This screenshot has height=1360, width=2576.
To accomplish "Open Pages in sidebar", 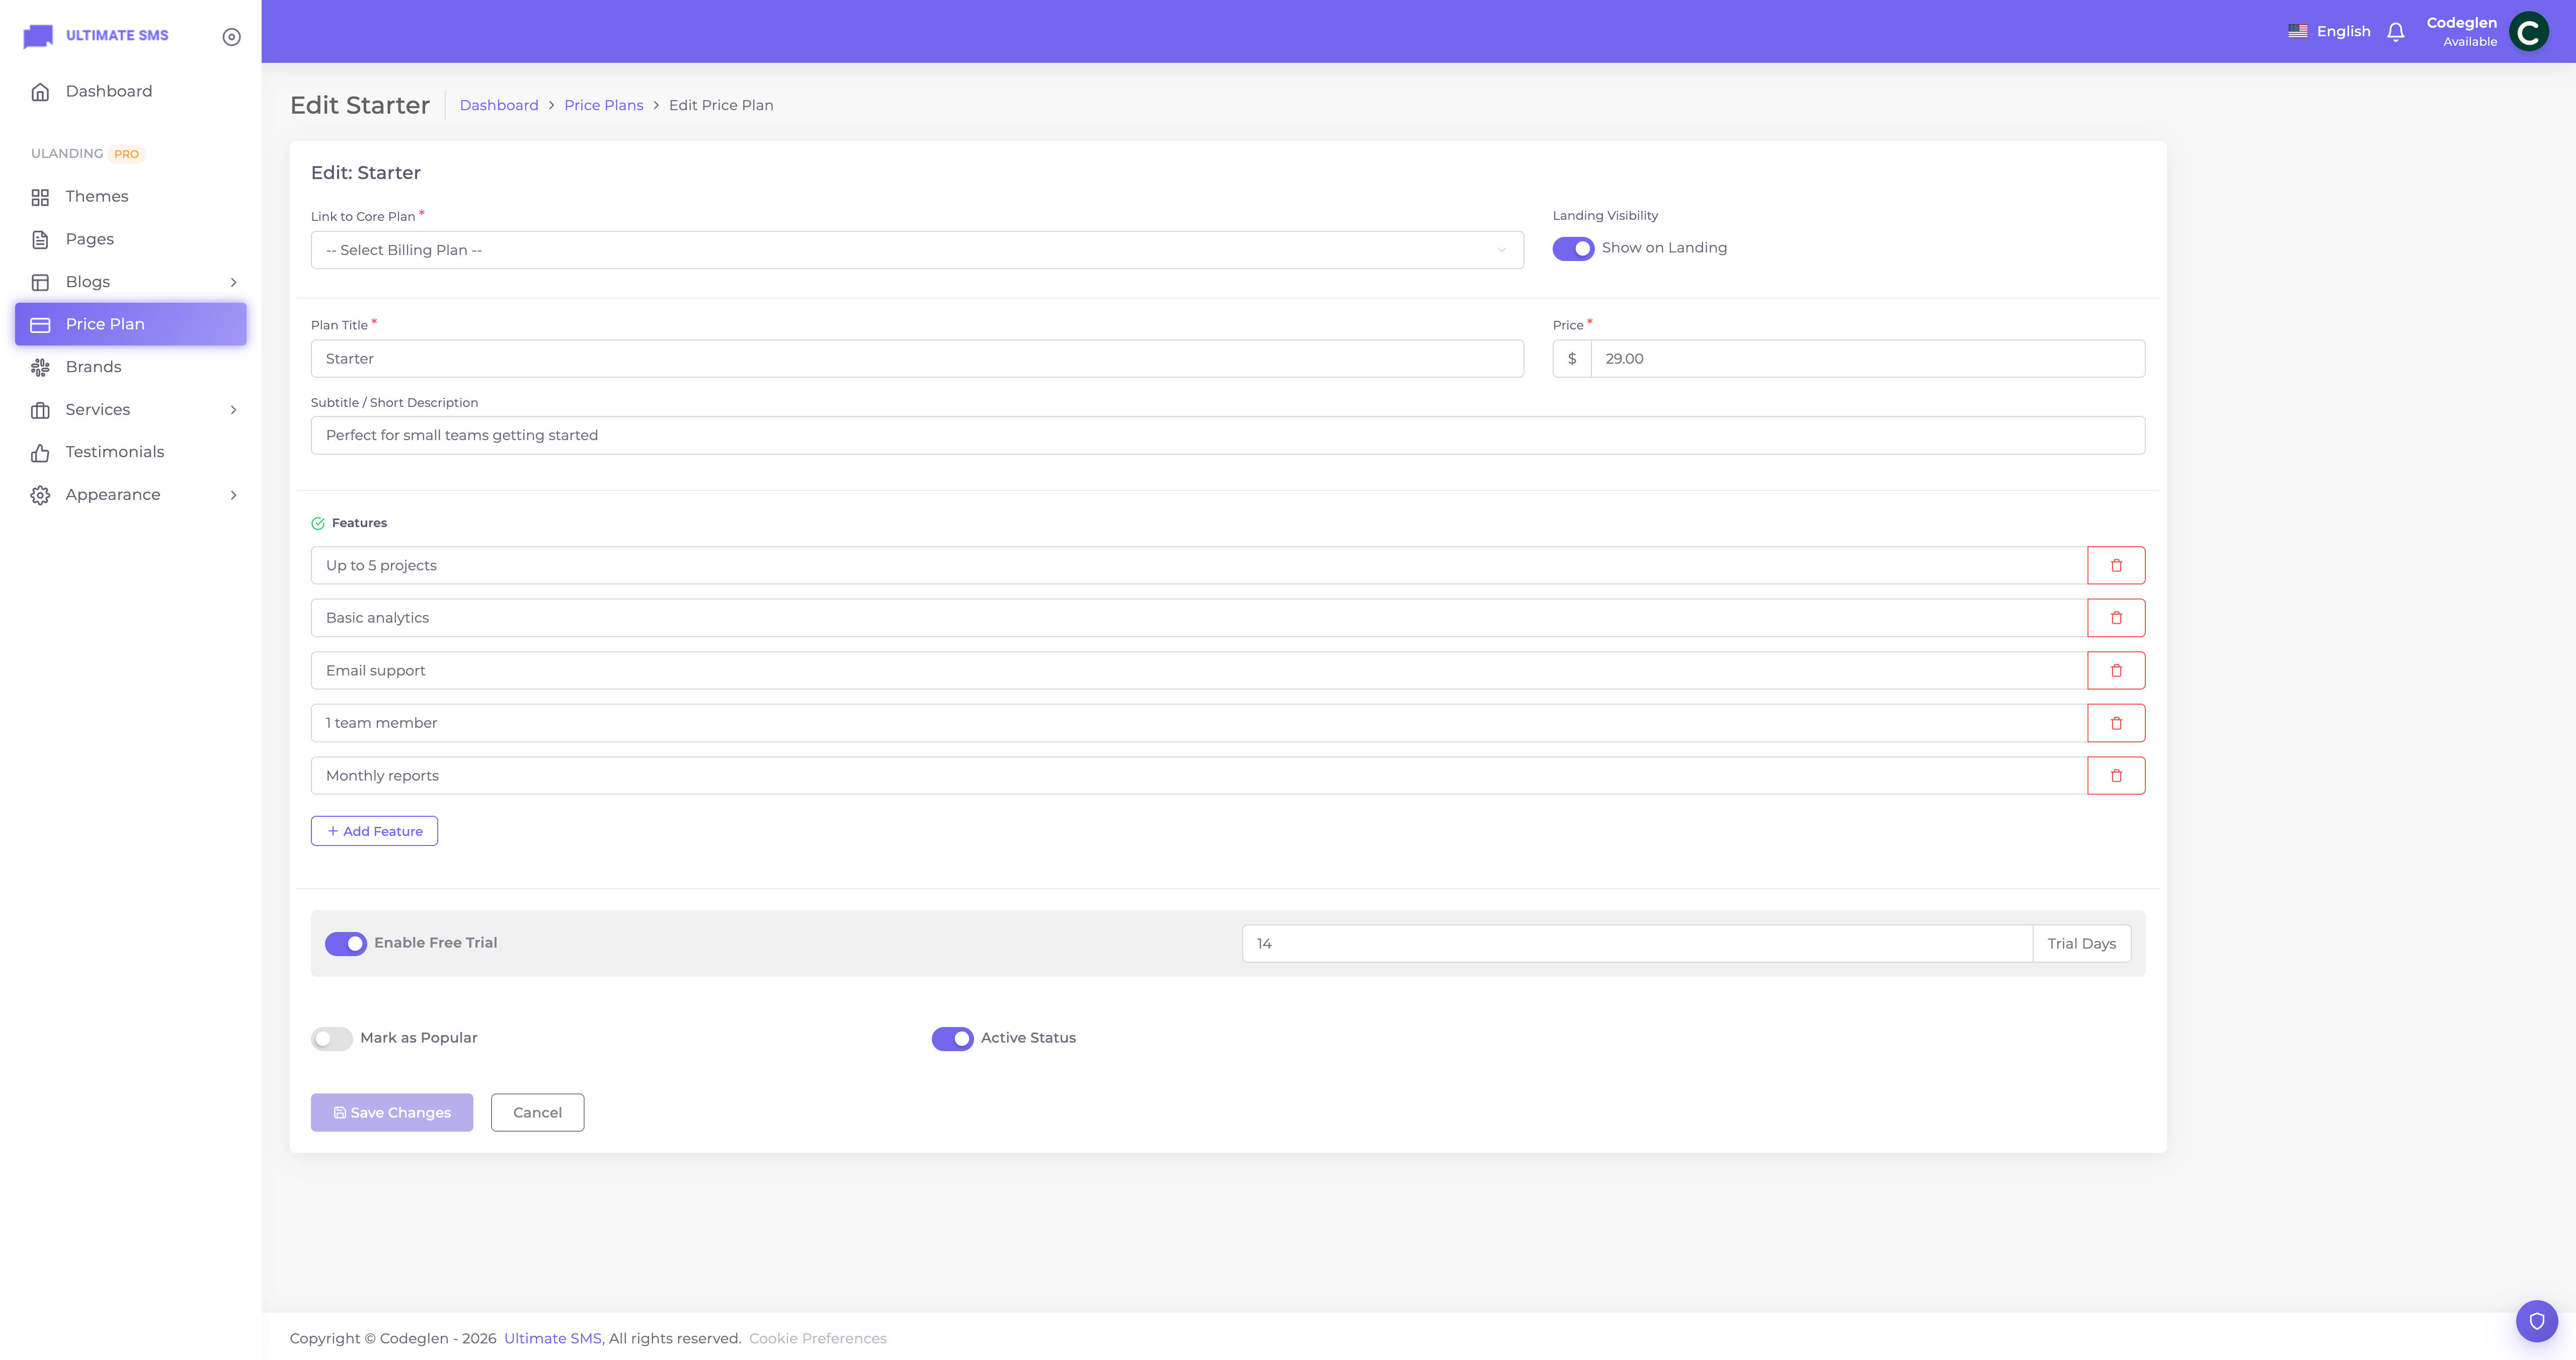I will [x=131, y=239].
